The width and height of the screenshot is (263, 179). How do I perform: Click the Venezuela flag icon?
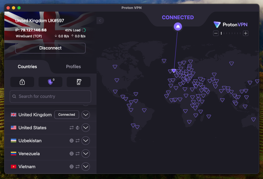pyautogui.click(x=14, y=154)
